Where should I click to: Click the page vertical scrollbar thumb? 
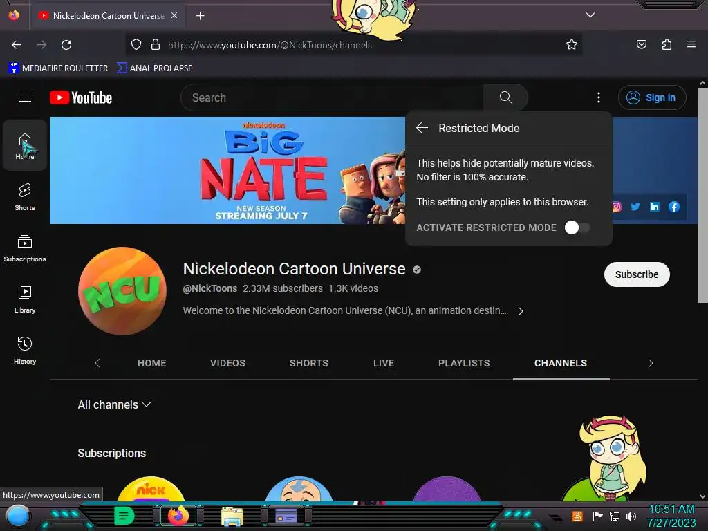702,196
